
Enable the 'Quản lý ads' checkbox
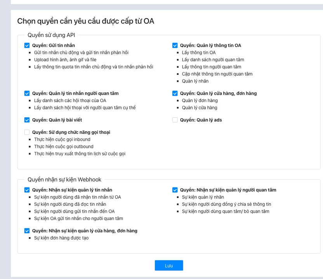click(175, 120)
